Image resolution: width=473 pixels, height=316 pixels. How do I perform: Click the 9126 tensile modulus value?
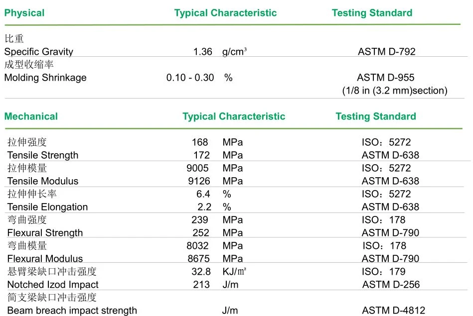[199, 181]
